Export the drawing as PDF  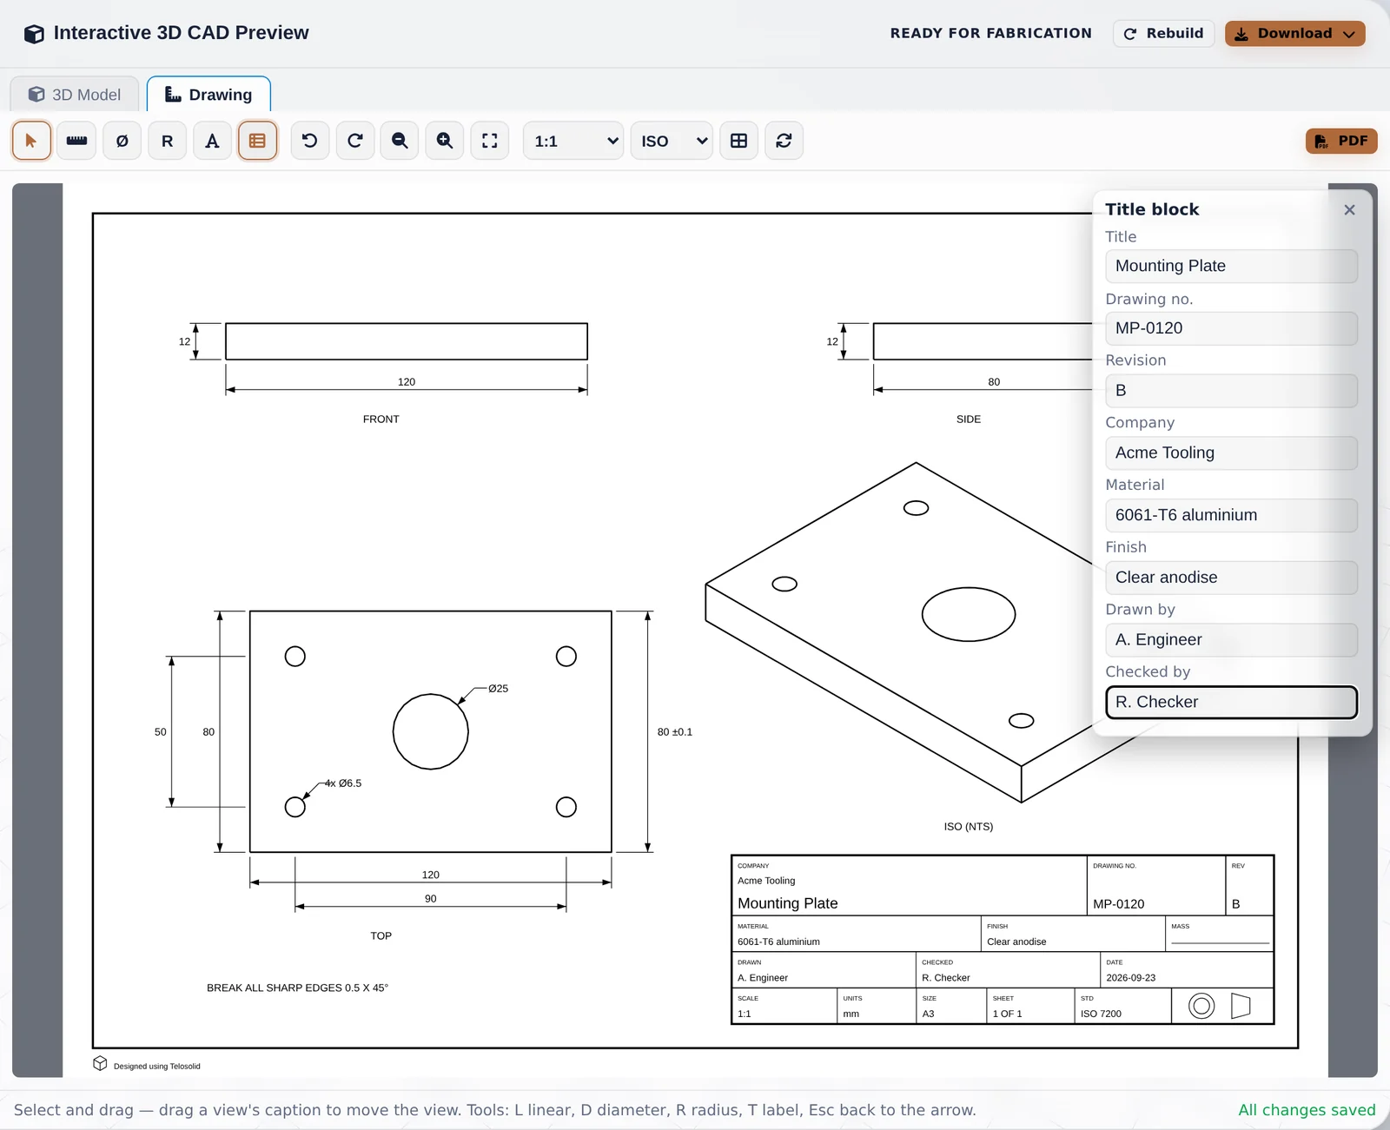pyautogui.click(x=1341, y=141)
